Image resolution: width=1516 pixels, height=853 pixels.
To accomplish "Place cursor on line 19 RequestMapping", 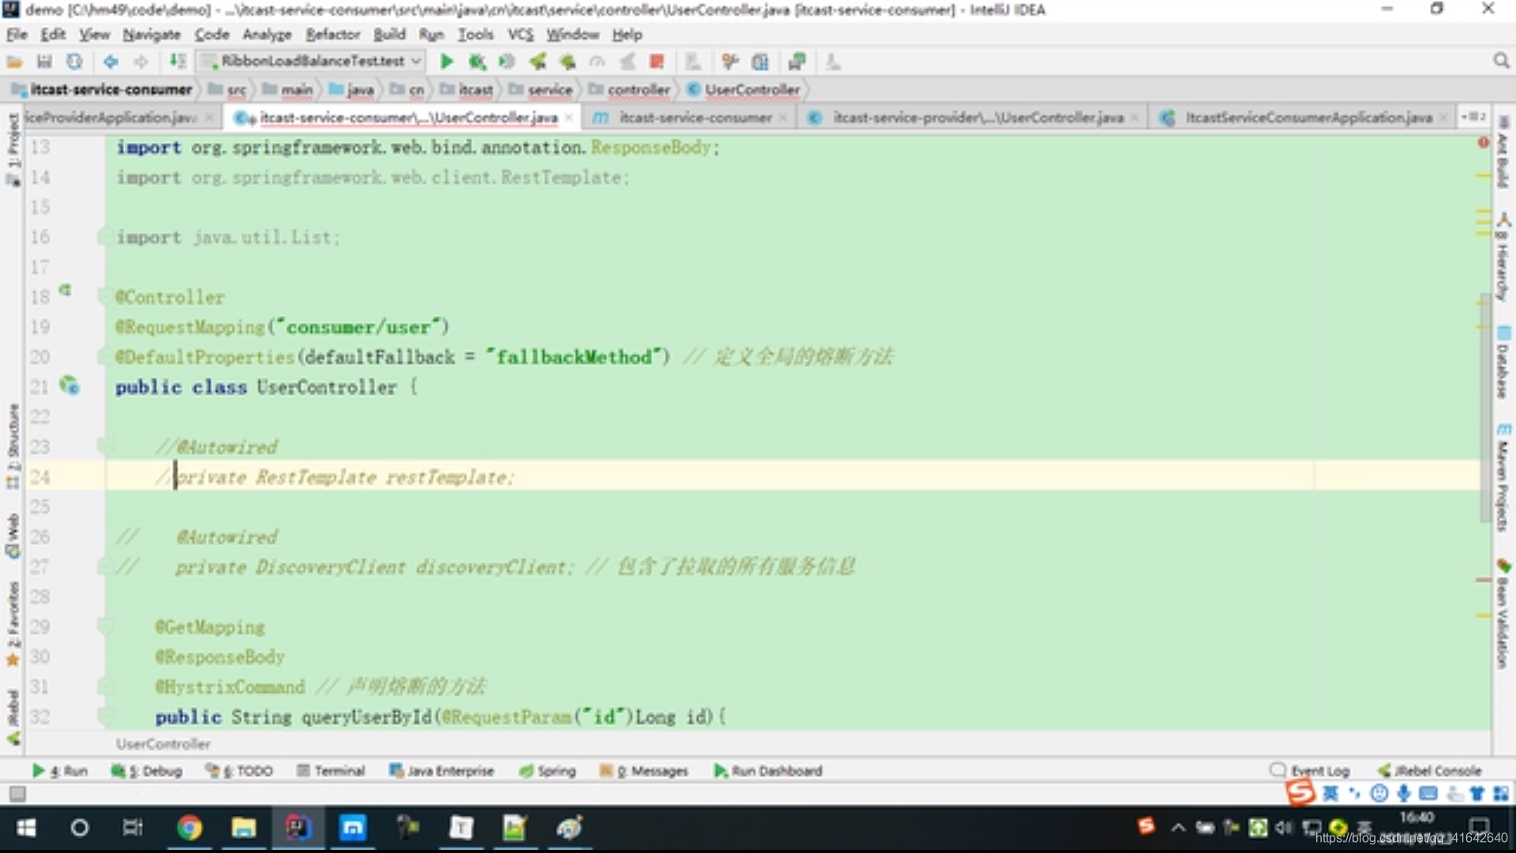I will click(x=282, y=327).
